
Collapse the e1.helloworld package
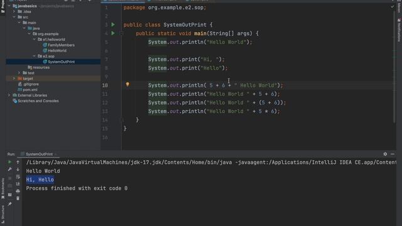tap(35, 40)
